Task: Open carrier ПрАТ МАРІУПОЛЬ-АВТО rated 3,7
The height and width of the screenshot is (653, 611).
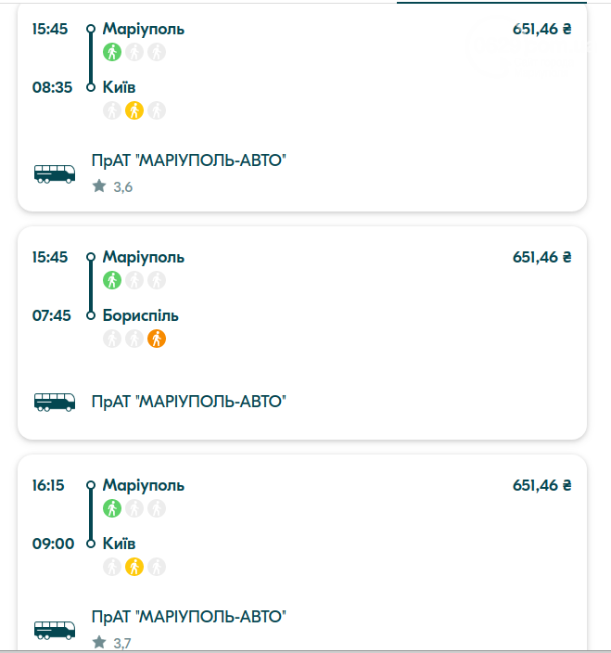Action: (x=189, y=617)
